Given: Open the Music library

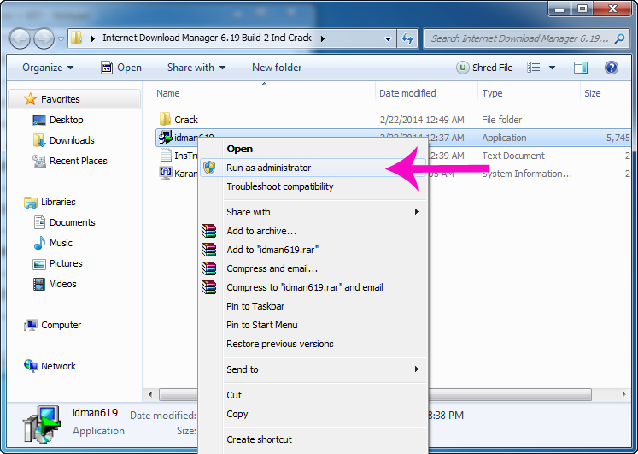Looking at the screenshot, I should pos(61,243).
